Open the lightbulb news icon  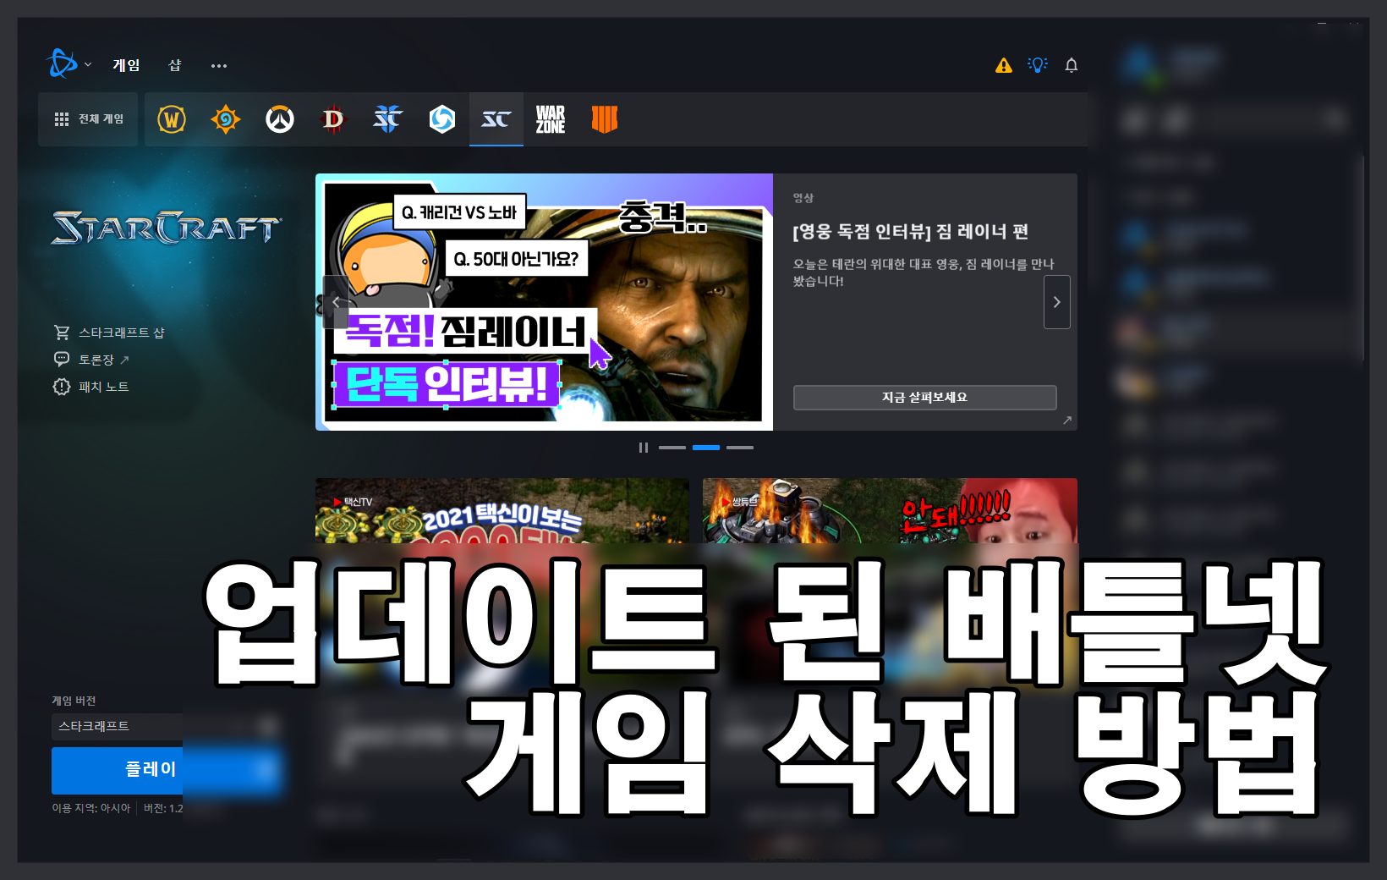[1038, 65]
